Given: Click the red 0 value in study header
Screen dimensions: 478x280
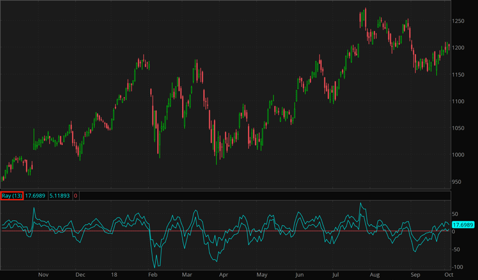Looking at the screenshot, I should point(75,196).
